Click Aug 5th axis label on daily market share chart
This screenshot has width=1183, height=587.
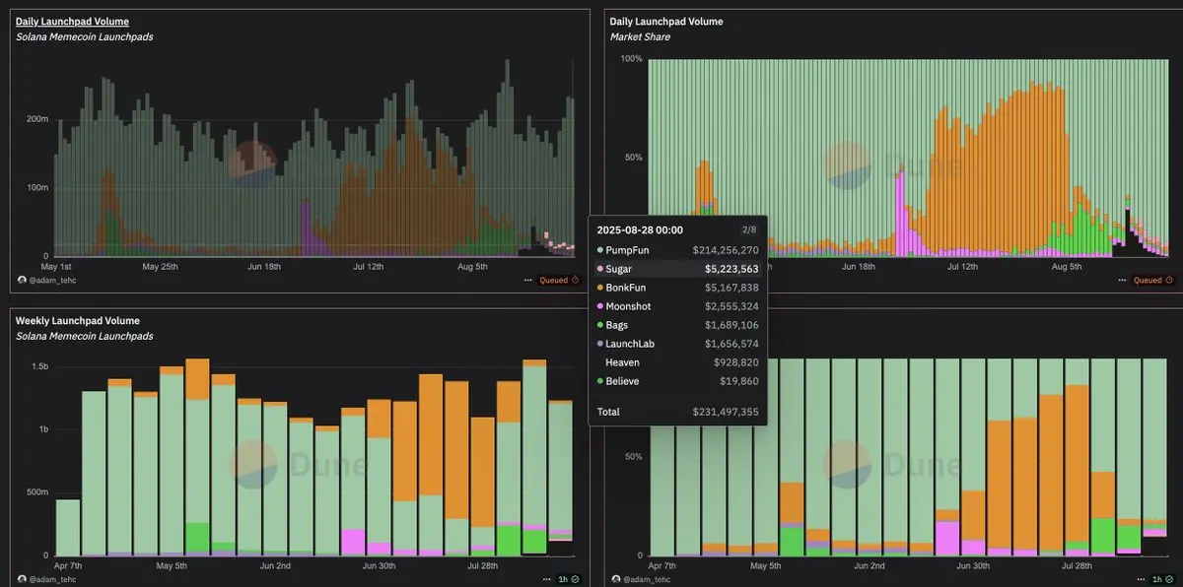pyautogui.click(x=1067, y=266)
